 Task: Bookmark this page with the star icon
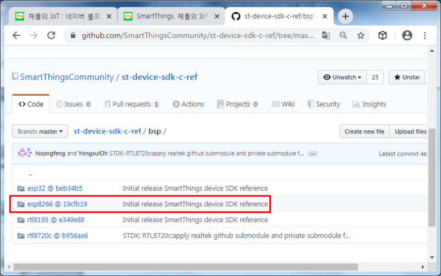[361, 35]
